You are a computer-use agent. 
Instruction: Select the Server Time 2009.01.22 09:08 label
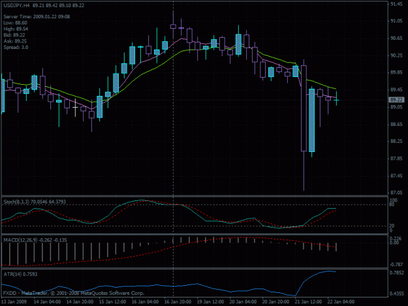click(37, 17)
